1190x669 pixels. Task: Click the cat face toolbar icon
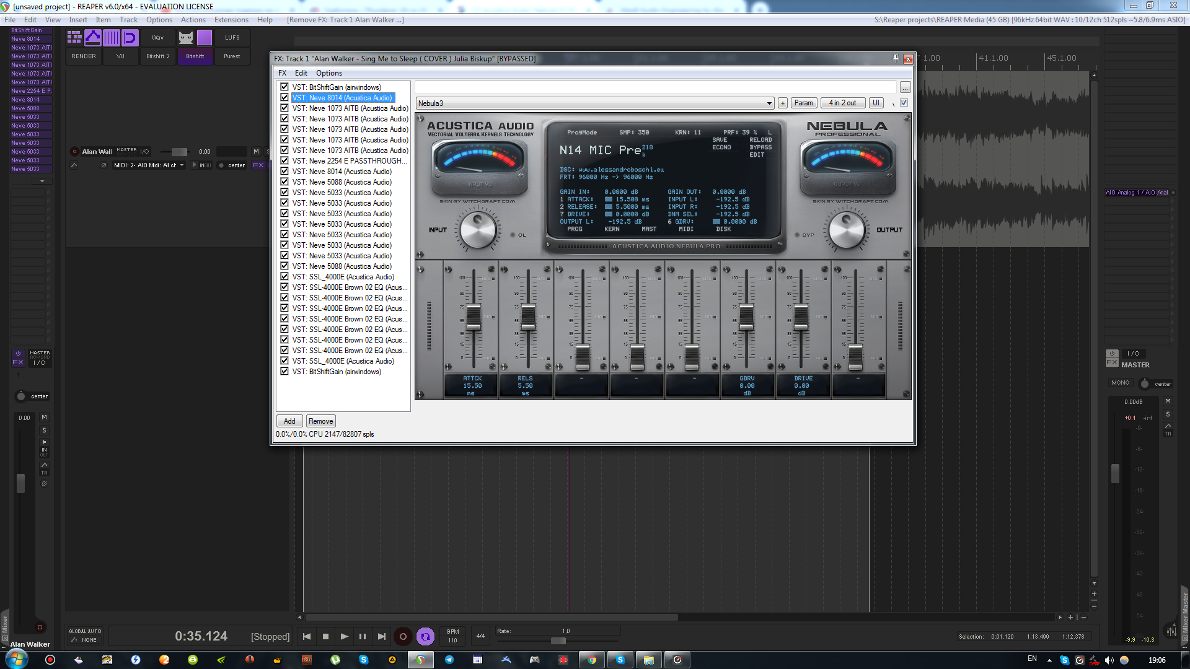pyautogui.click(x=186, y=38)
